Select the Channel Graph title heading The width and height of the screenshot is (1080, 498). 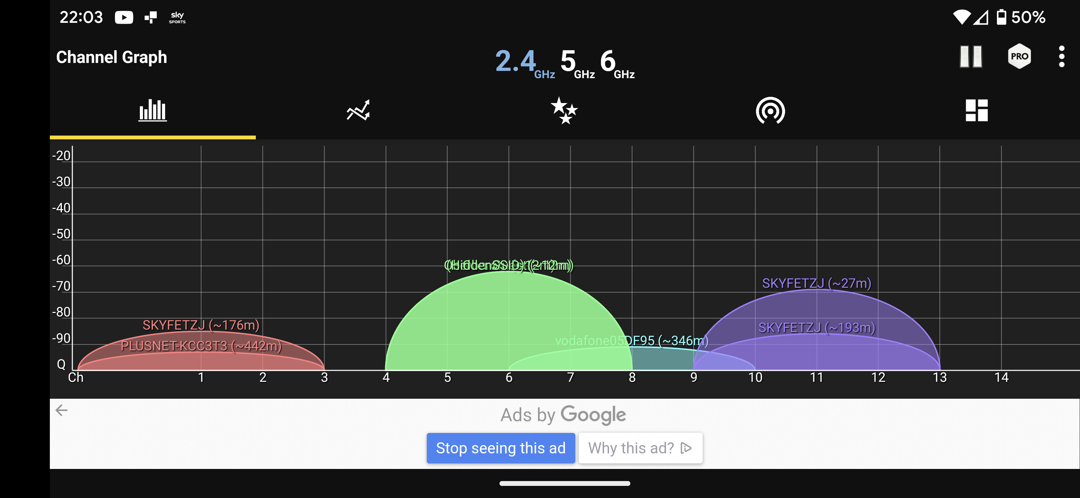[x=111, y=56]
